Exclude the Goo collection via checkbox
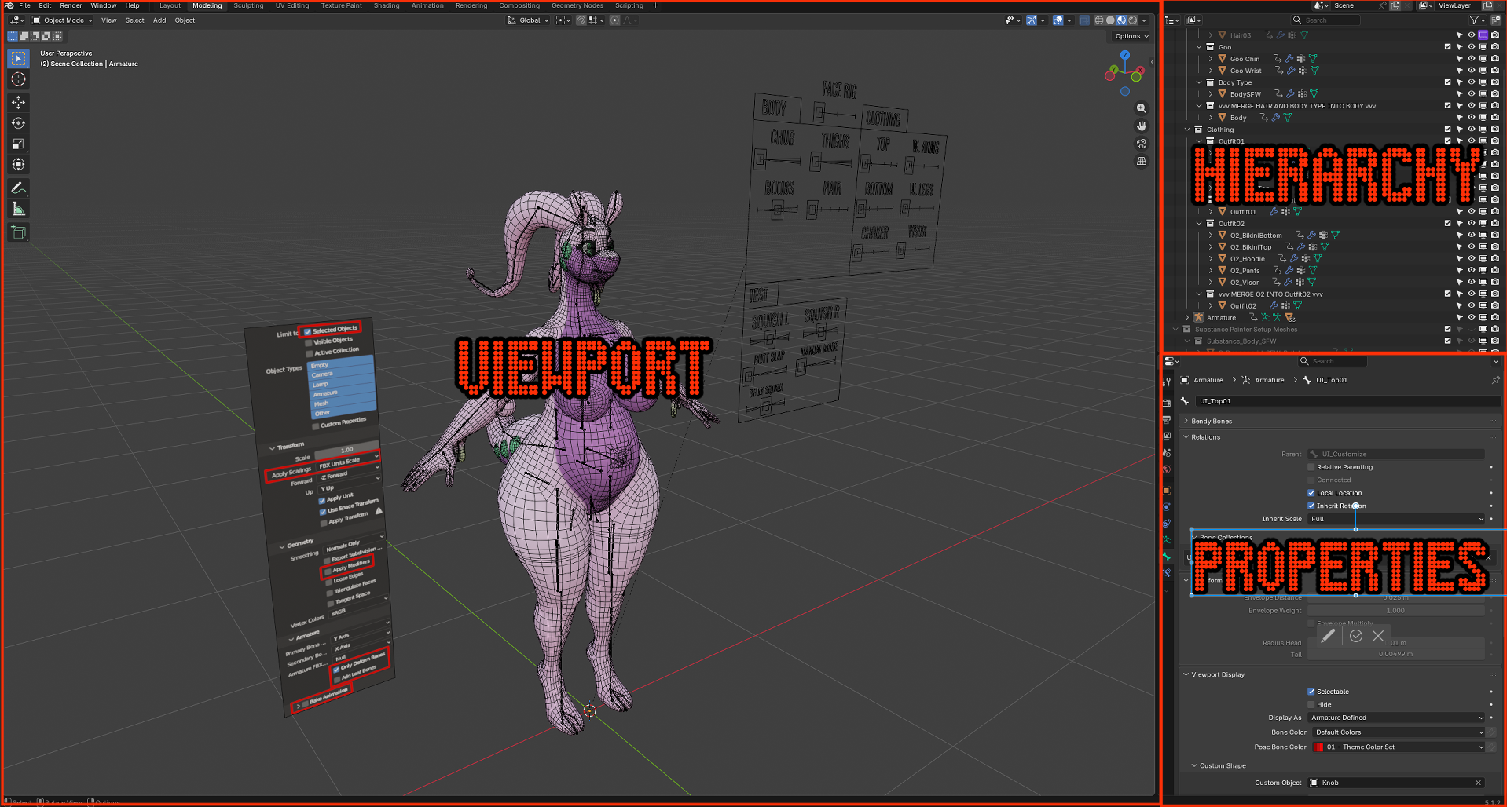The width and height of the screenshot is (1507, 807). [x=1448, y=47]
